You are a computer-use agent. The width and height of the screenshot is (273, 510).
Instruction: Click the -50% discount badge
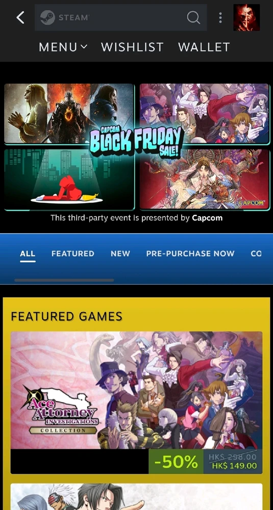(176, 462)
